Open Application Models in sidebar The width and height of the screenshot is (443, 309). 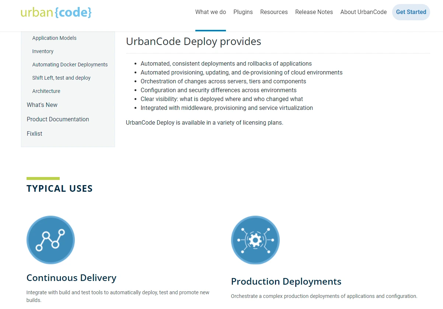pos(54,38)
